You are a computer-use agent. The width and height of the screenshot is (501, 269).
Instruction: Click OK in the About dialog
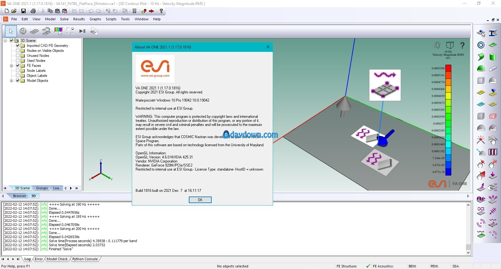click(200, 200)
